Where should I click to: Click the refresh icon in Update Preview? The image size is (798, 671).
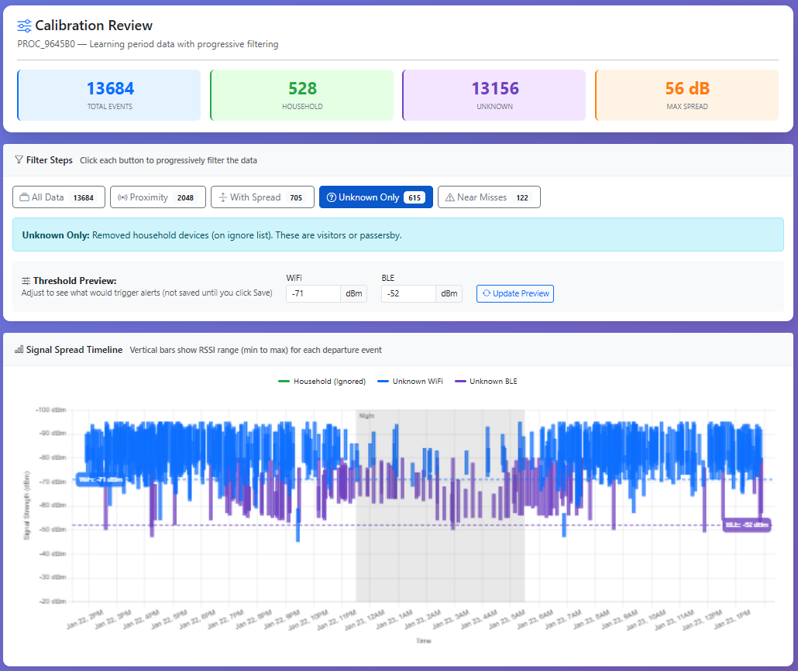coord(486,293)
